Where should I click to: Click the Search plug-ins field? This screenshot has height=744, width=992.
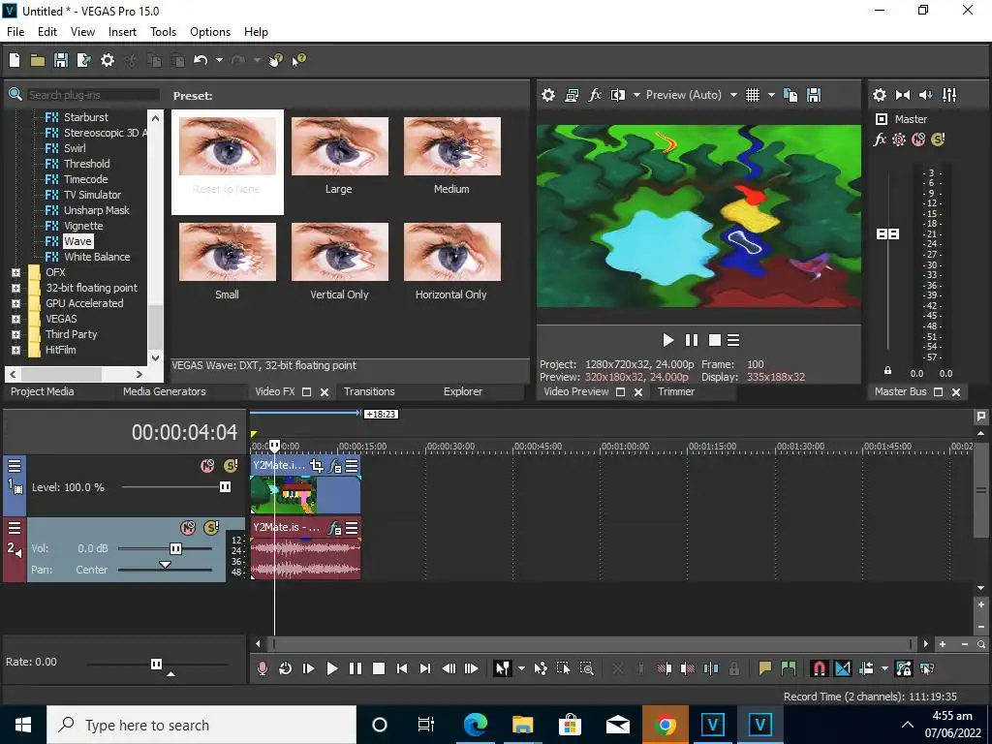pos(93,95)
